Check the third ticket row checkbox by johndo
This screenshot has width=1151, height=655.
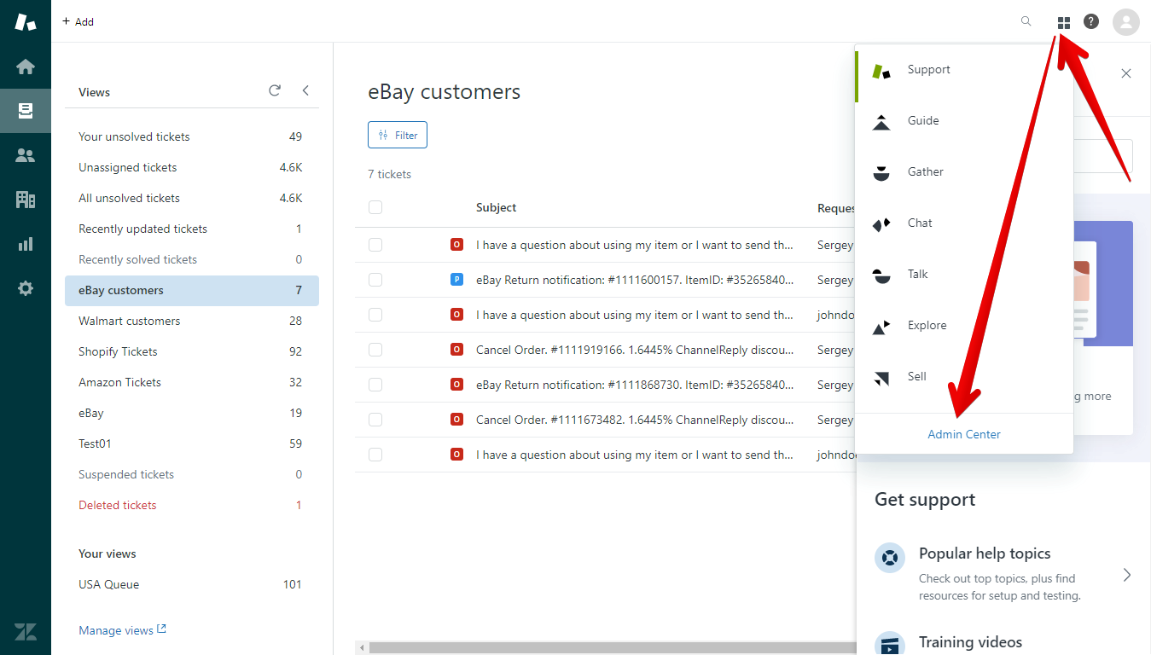375,315
